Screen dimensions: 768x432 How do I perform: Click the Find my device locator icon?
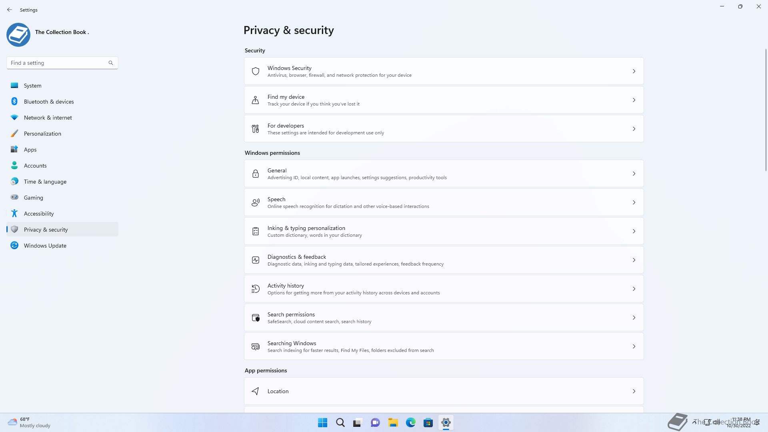click(x=256, y=100)
